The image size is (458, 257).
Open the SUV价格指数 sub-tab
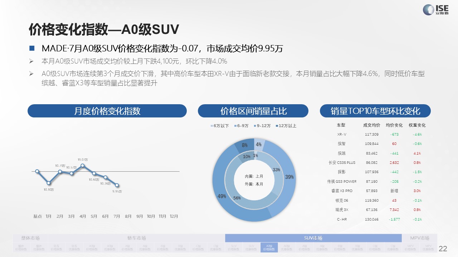click(234, 247)
